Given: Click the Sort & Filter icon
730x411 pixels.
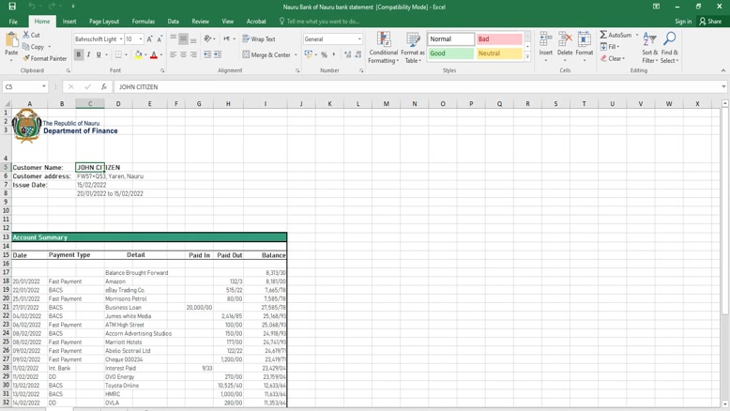Looking at the screenshot, I should (649, 48).
